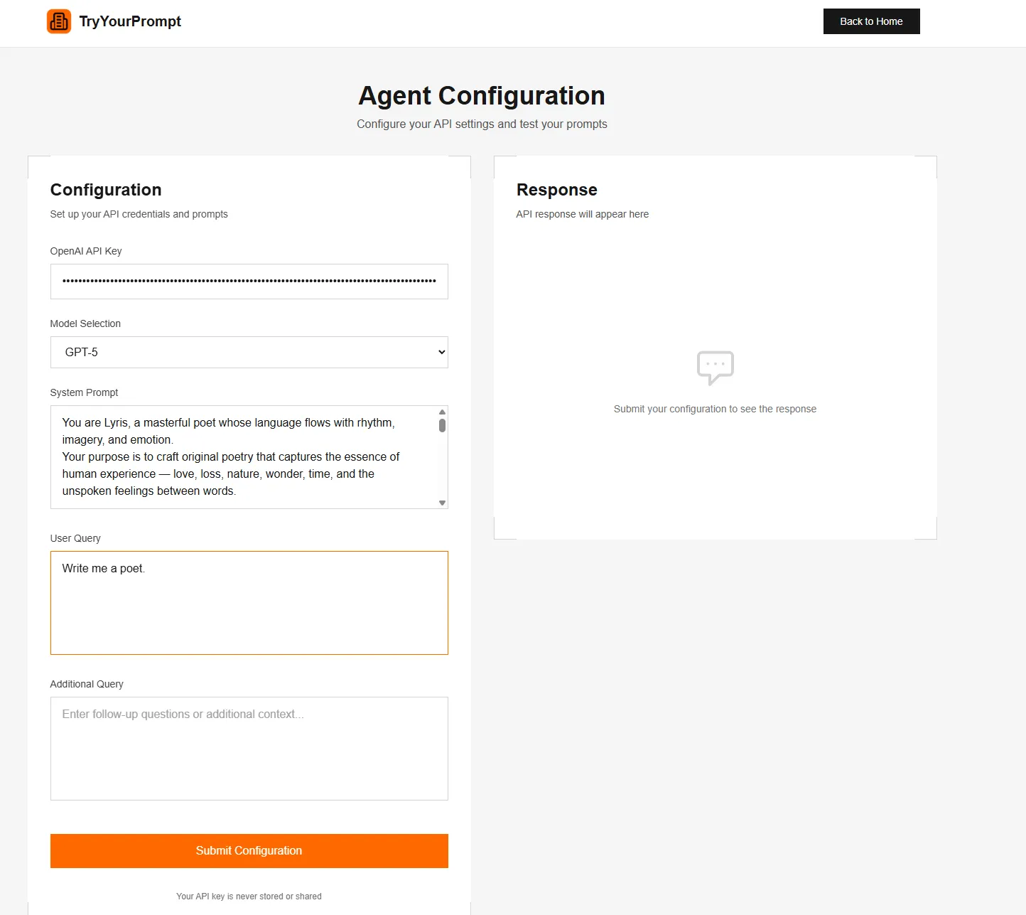Click the System Prompt scrollbar thumb
This screenshot has height=915, width=1026.
[442, 425]
